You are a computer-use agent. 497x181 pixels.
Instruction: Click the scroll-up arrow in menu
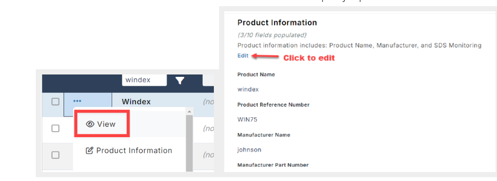189,112
